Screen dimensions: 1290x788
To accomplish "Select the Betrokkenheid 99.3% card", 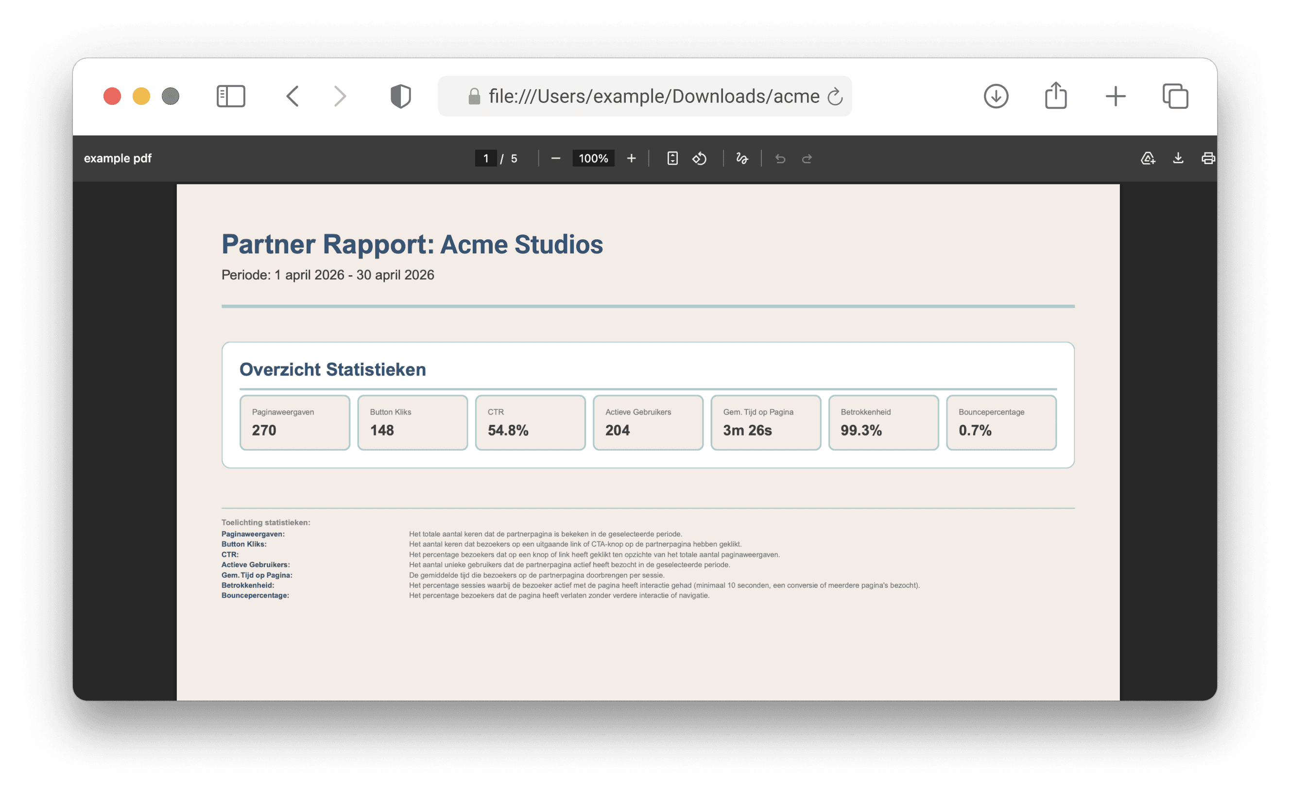I will pyautogui.click(x=884, y=423).
